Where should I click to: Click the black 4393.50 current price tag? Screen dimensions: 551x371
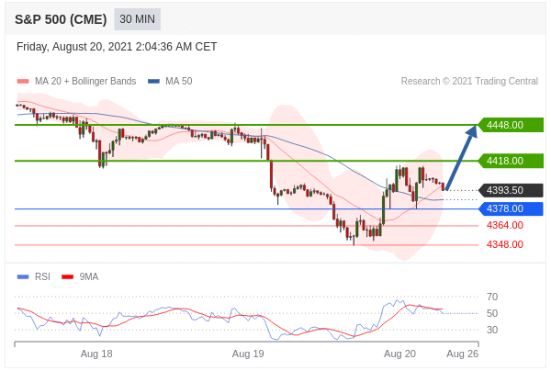[x=510, y=190]
